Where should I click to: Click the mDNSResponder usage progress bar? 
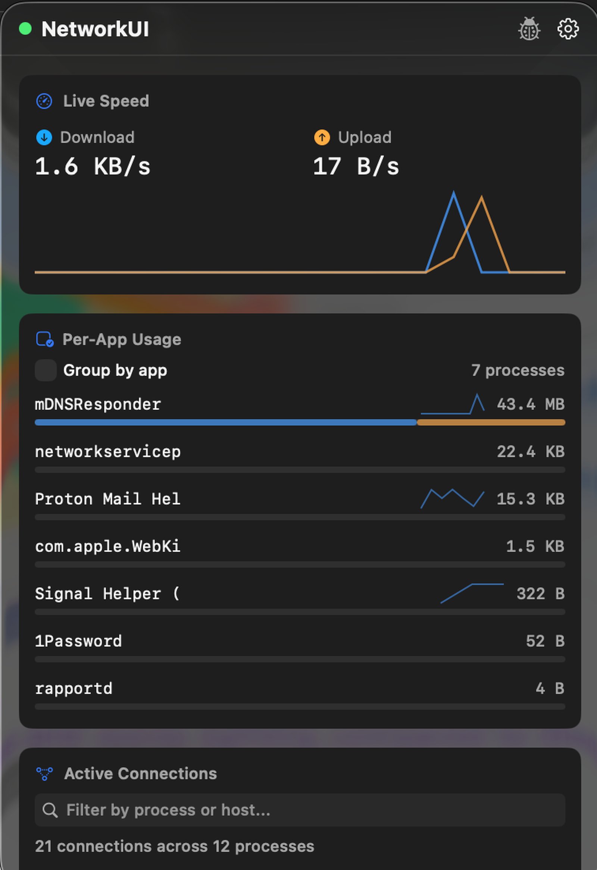tap(300, 422)
